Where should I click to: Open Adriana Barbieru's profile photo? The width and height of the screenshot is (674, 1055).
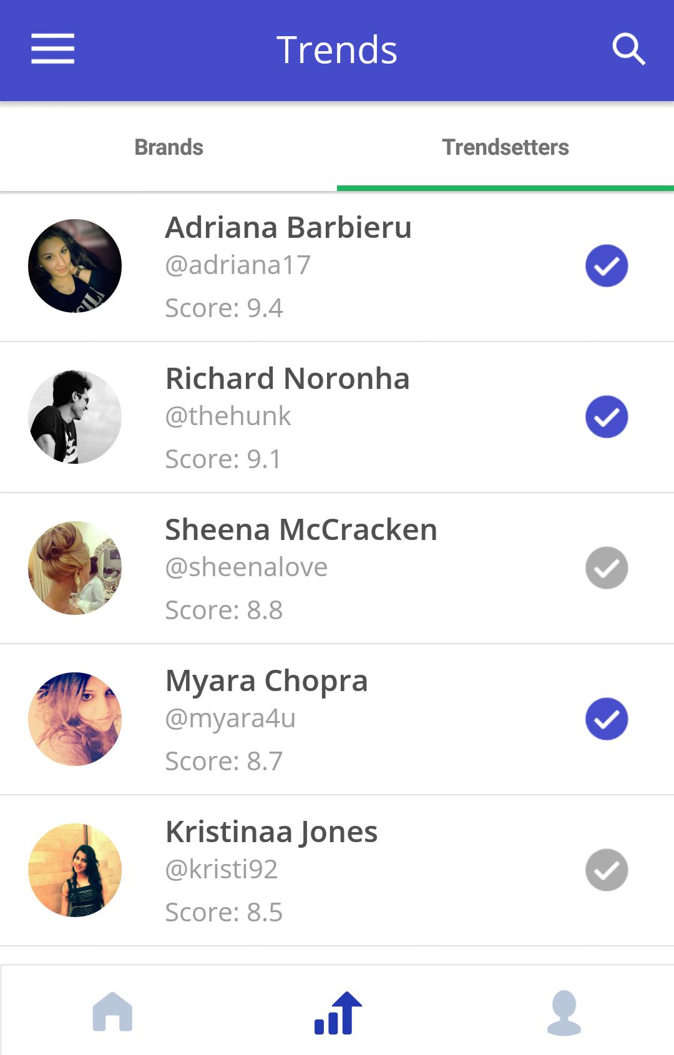pos(75,266)
